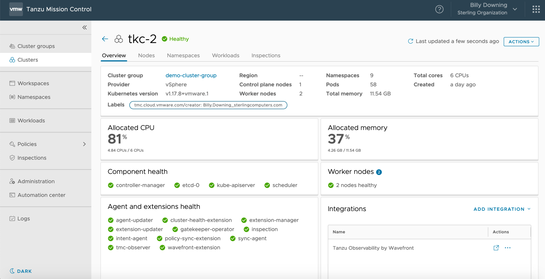Expand the ADD INTEGRATION dropdown

502,209
